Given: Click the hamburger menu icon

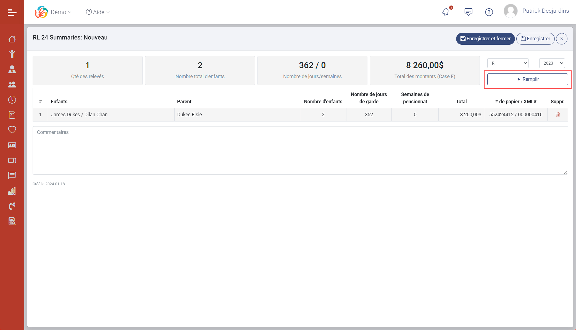Looking at the screenshot, I should pyautogui.click(x=12, y=12).
